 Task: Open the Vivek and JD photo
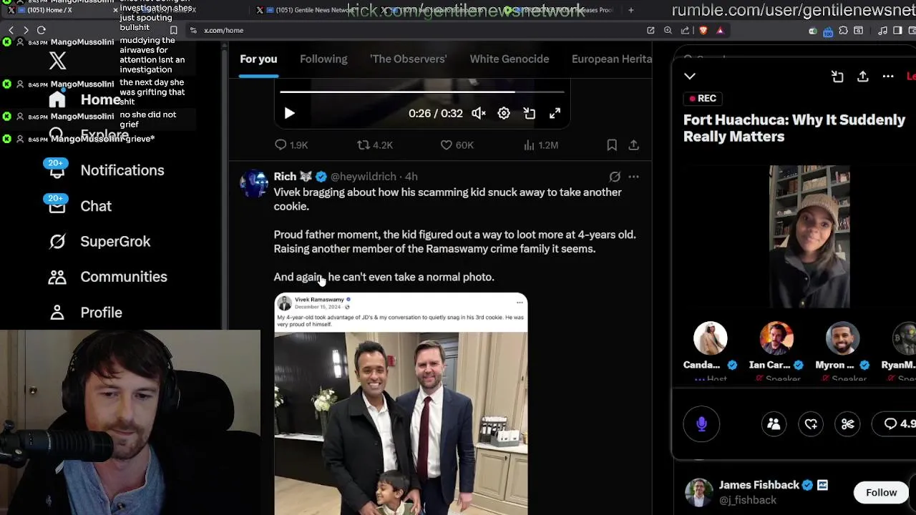click(401, 423)
